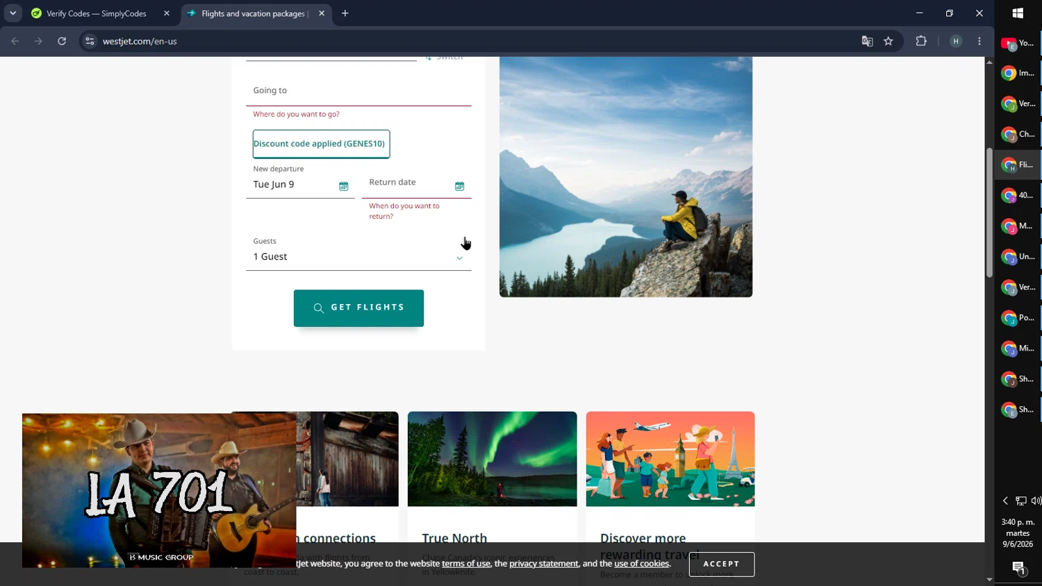Switch to the 'Fli...' Chrome taskbar window

(x=1018, y=165)
